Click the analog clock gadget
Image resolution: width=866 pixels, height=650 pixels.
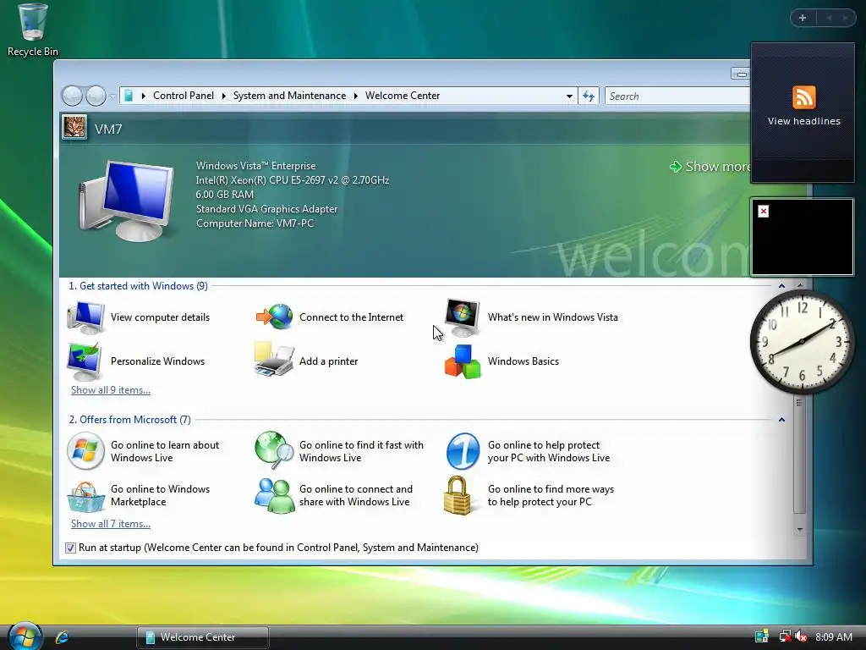tap(802, 342)
